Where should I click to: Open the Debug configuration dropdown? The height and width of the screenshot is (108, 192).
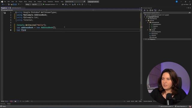pos(28,4)
